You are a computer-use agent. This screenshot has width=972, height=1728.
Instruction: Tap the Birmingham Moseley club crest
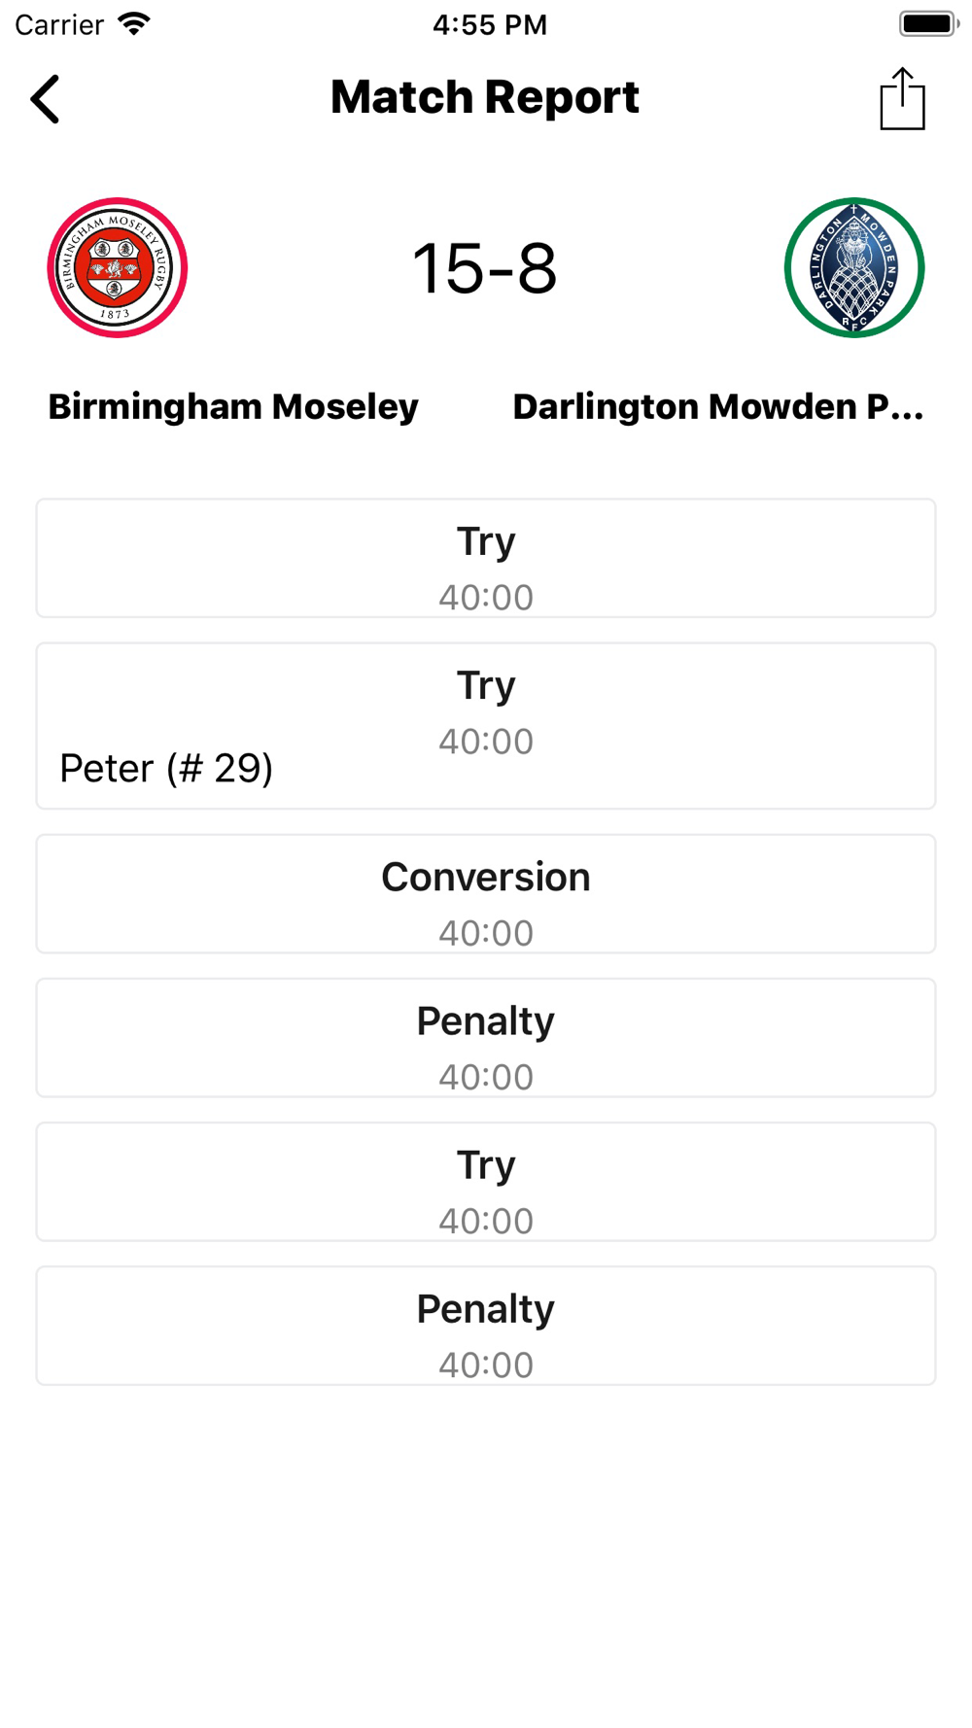[118, 267]
